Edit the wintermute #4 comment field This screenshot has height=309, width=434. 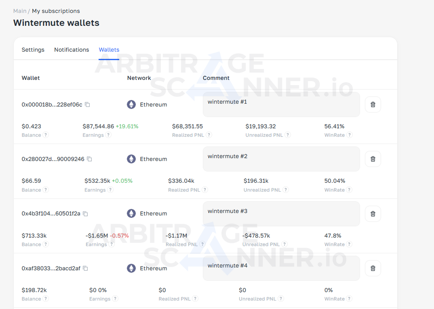pos(281,268)
